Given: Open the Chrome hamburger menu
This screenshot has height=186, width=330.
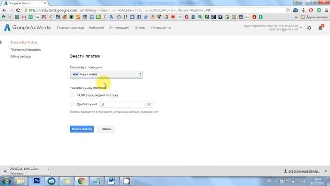Looking at the screenshot, I should tap(326, 10).
